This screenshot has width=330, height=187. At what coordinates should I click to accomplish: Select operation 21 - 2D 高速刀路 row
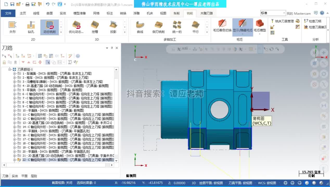(68, 156)
